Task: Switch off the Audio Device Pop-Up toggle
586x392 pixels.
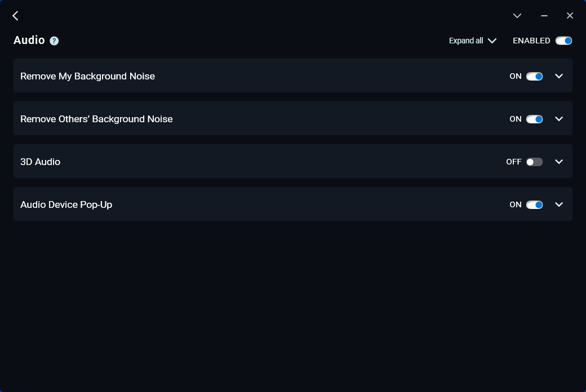Action: [534, 204]
